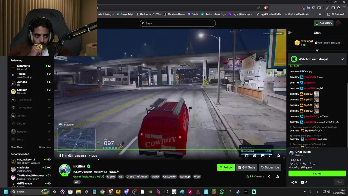Share the stream via share icon
This screenshot has height=196, width=348.
point(269,176)
